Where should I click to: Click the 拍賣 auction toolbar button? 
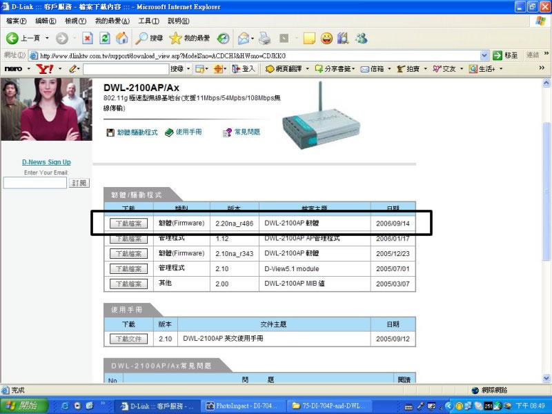tap(408, 68)
